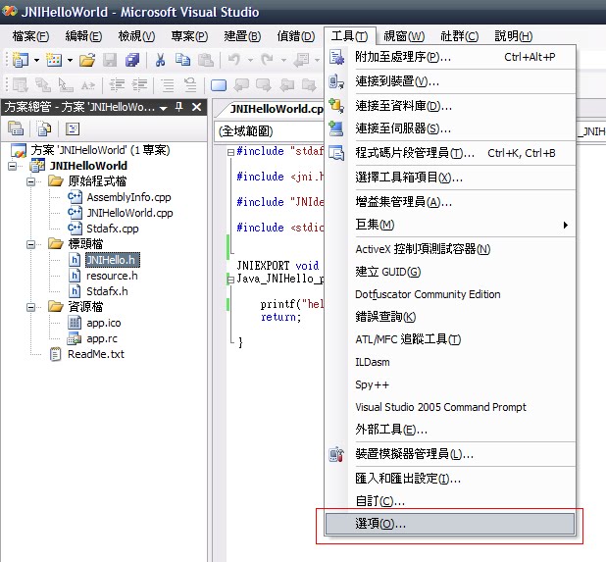Open the 檔案(F) menu
606x562 pixels.
click(30, 36)
